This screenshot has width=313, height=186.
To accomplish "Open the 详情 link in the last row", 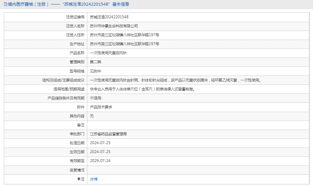I will coord(94,179).
